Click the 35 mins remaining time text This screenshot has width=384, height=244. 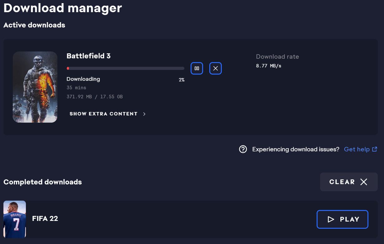76,88
